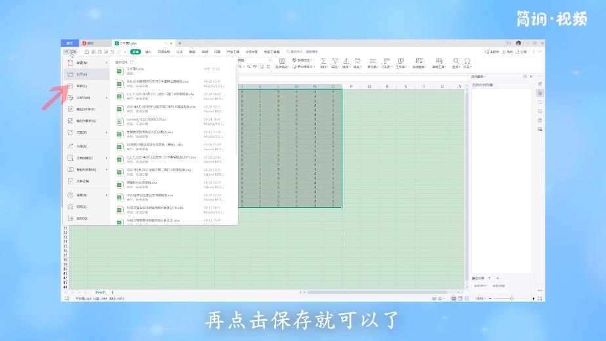Open recent file 工作簿1.xlsx from list
This screenshot has width=606, height=341.
(x=139, y=70)
